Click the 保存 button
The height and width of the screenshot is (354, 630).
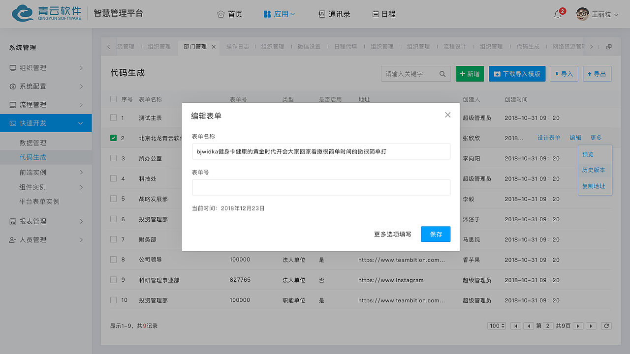[x=436, y=234]
